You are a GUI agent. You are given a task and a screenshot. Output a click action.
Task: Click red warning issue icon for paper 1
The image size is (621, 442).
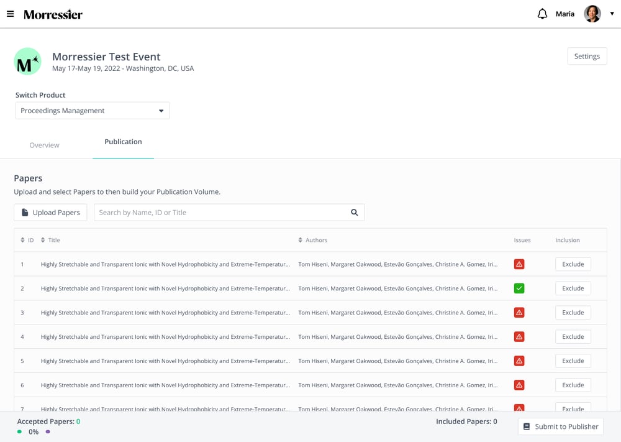519,264
